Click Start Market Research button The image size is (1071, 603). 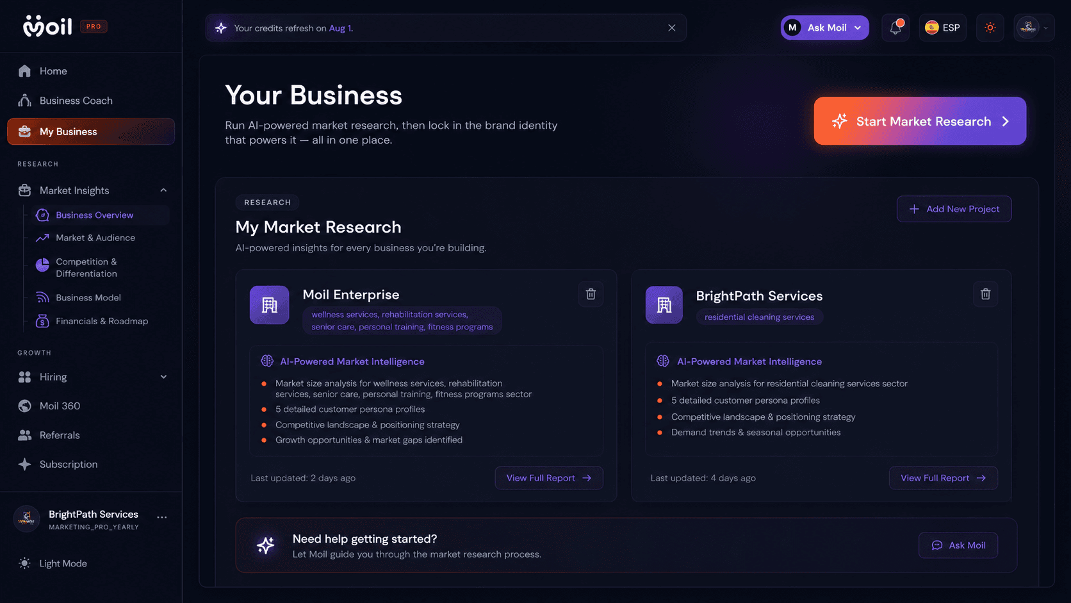pos(920,121)
